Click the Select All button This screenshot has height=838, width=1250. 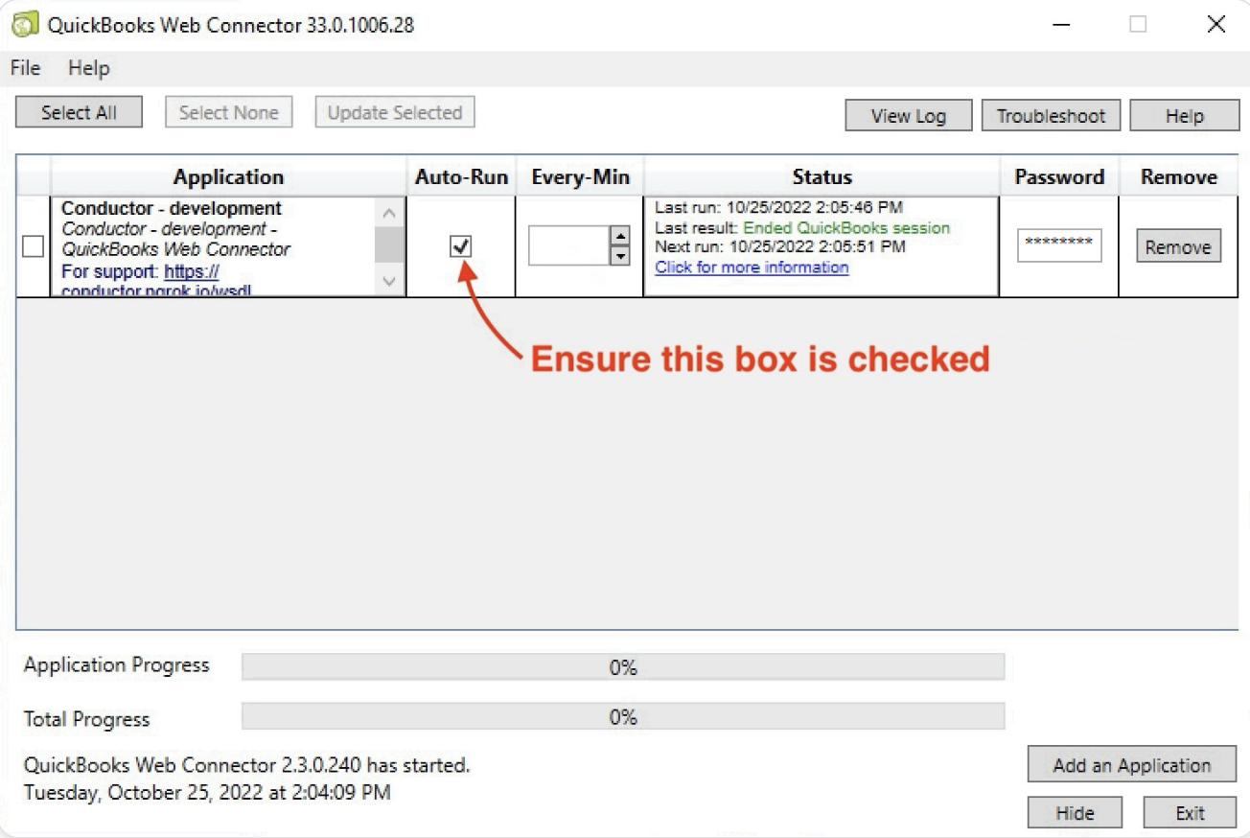tap(79, 112)
